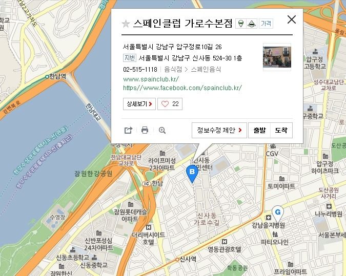Select 한남역 station marker on map
The width and height of the screenshot is (346, 276).
pos(47,77)
